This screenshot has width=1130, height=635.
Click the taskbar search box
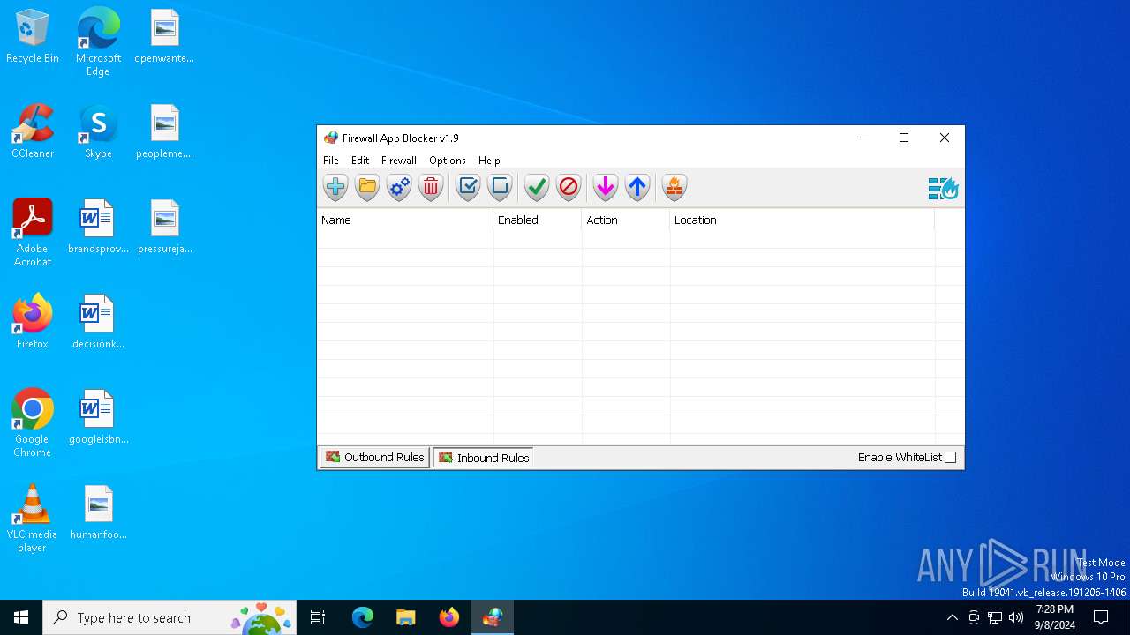tap(170, 617)
